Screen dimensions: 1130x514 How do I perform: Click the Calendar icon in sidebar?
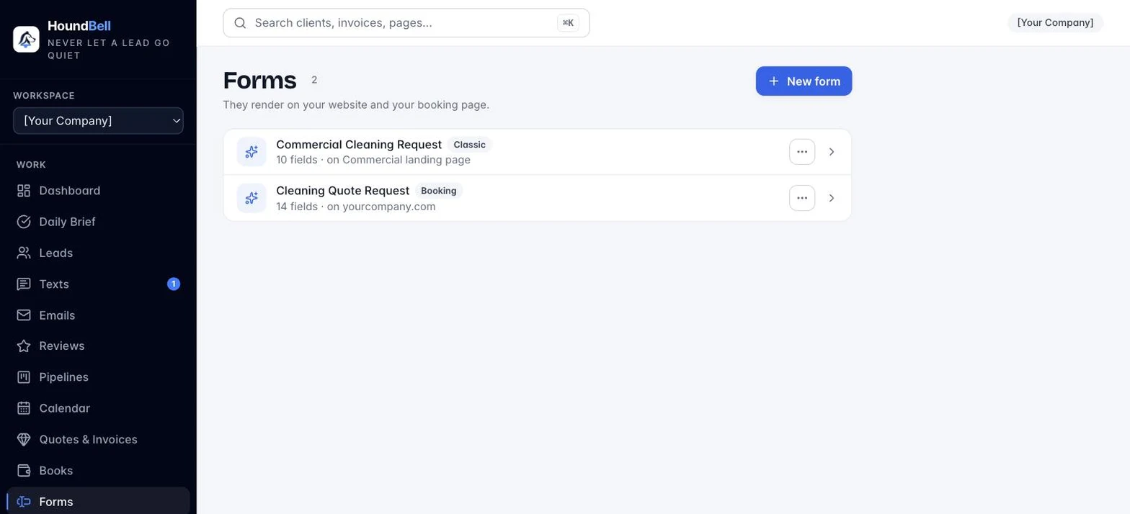(24, 408)
